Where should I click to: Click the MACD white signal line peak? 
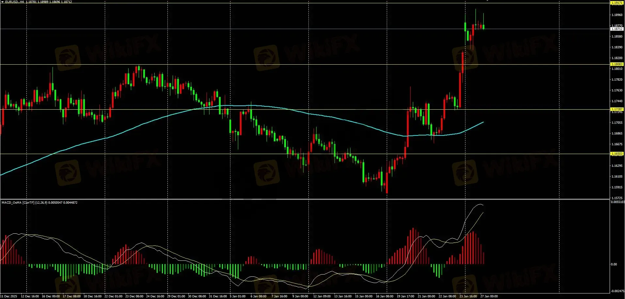[x=480, y=205]
